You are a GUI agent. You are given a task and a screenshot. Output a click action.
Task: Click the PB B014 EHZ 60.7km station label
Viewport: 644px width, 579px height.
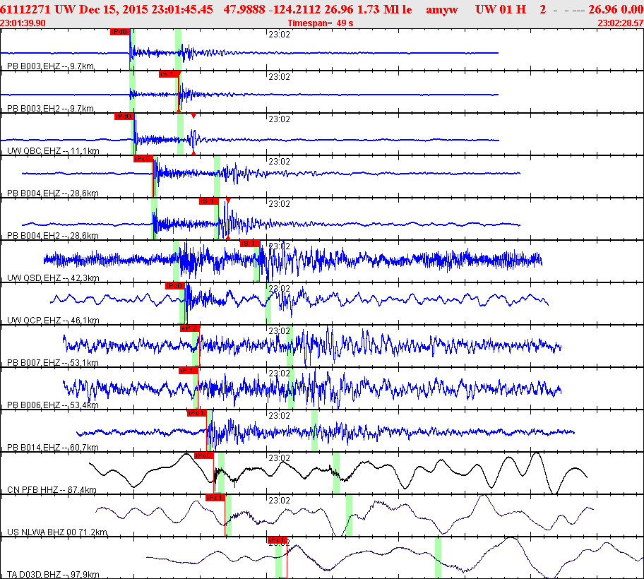click(x=53, y=447)
